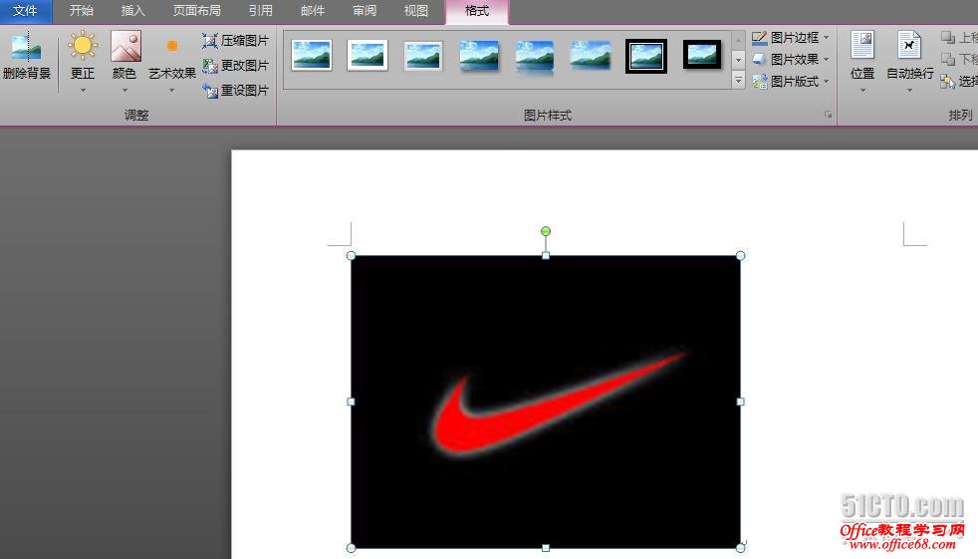Screen dimensions: 978x559
Task: Expand the picture styles gallery more arrow
Action: click(739, 80)
